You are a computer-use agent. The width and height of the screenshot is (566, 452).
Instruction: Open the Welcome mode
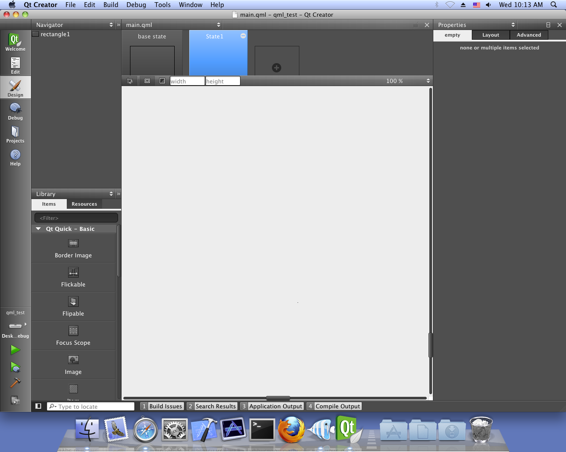point(15,42)
